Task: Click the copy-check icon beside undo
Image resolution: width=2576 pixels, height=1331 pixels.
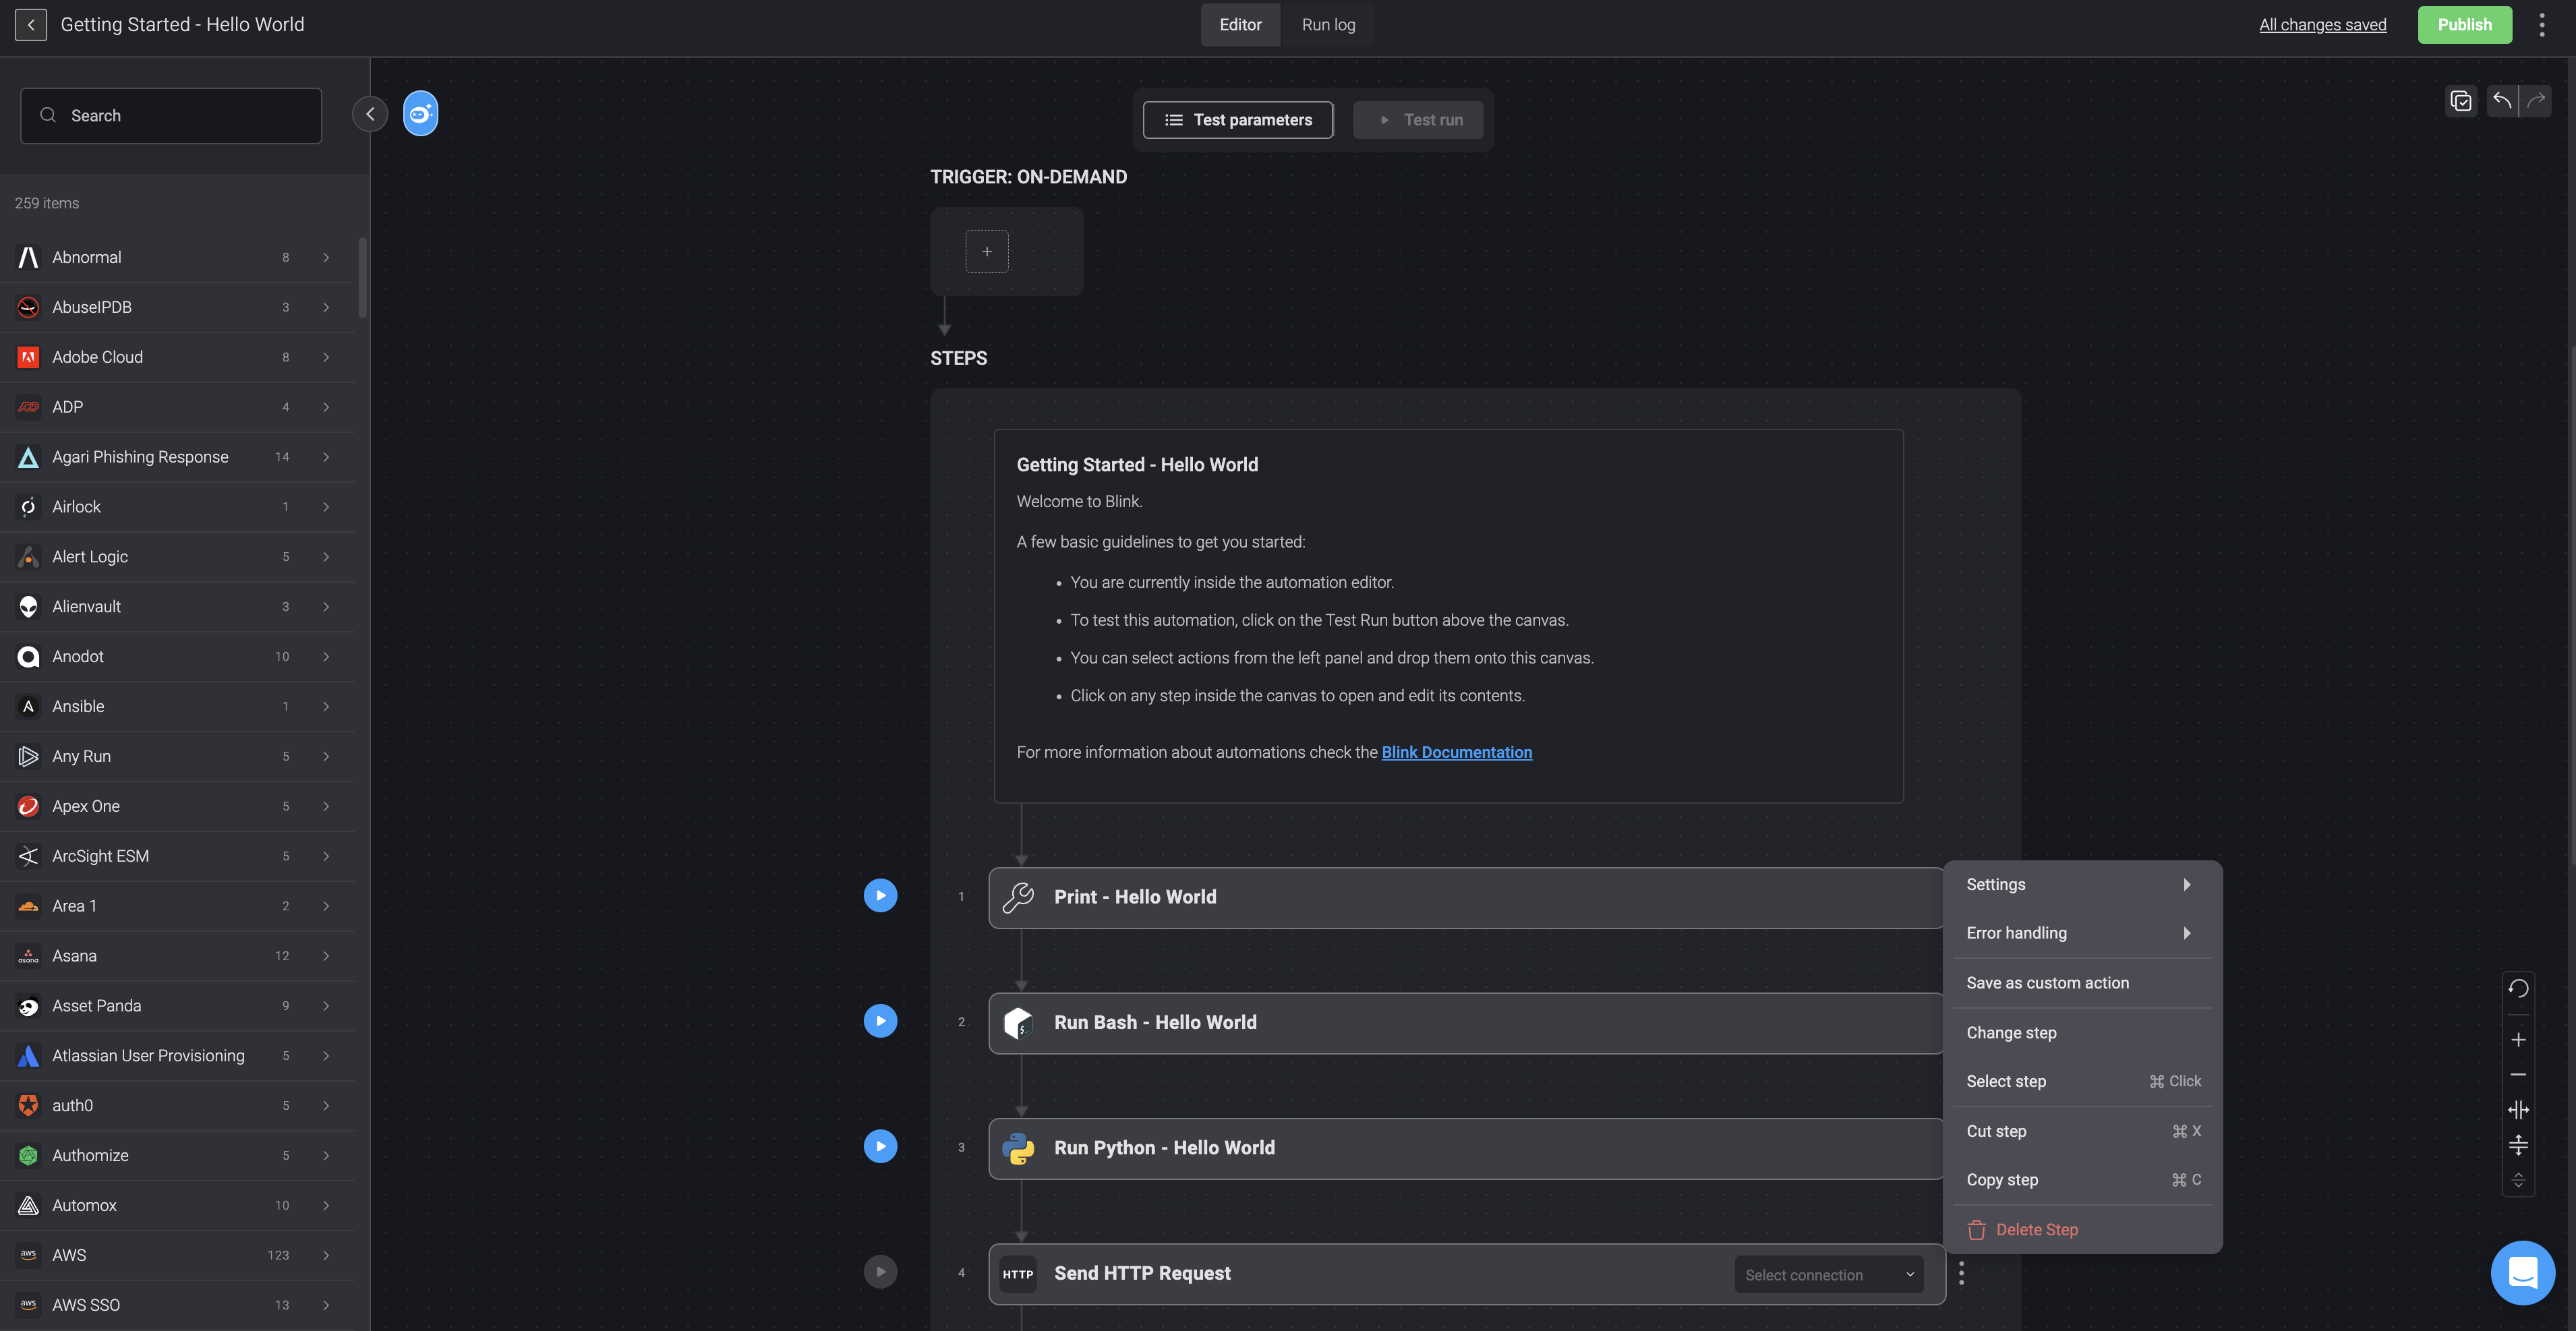Action: [x=2461, y=101]
